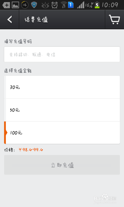Tap the plus icon in status bar

click(6, 5)
